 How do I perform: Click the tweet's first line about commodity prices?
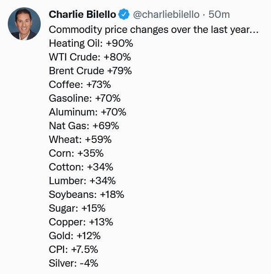(154, 29)
